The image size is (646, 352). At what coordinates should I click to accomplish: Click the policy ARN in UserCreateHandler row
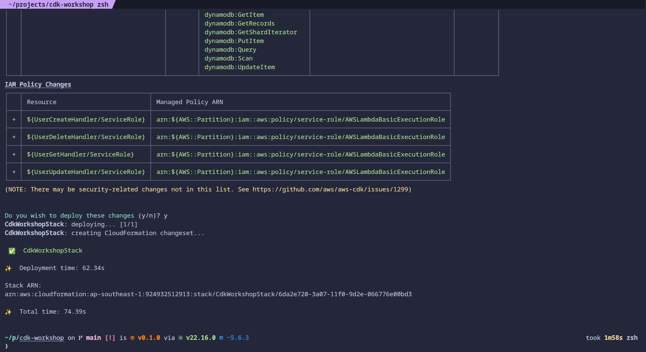pyautogui.click(x=301, y=120)
